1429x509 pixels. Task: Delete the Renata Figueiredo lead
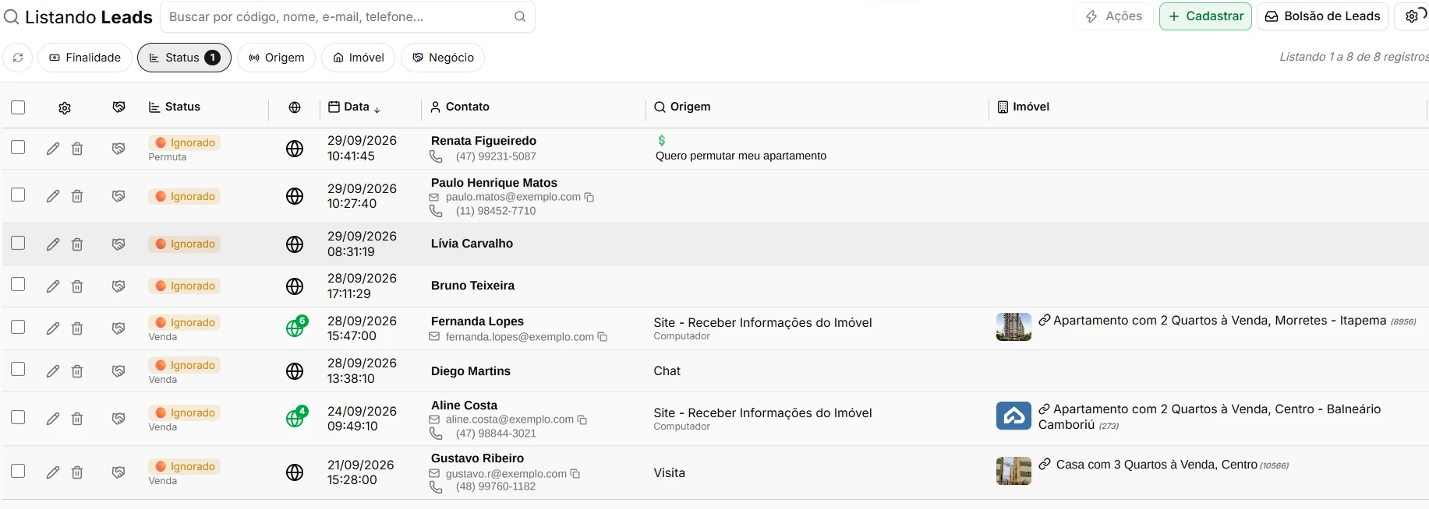(77, 149)
